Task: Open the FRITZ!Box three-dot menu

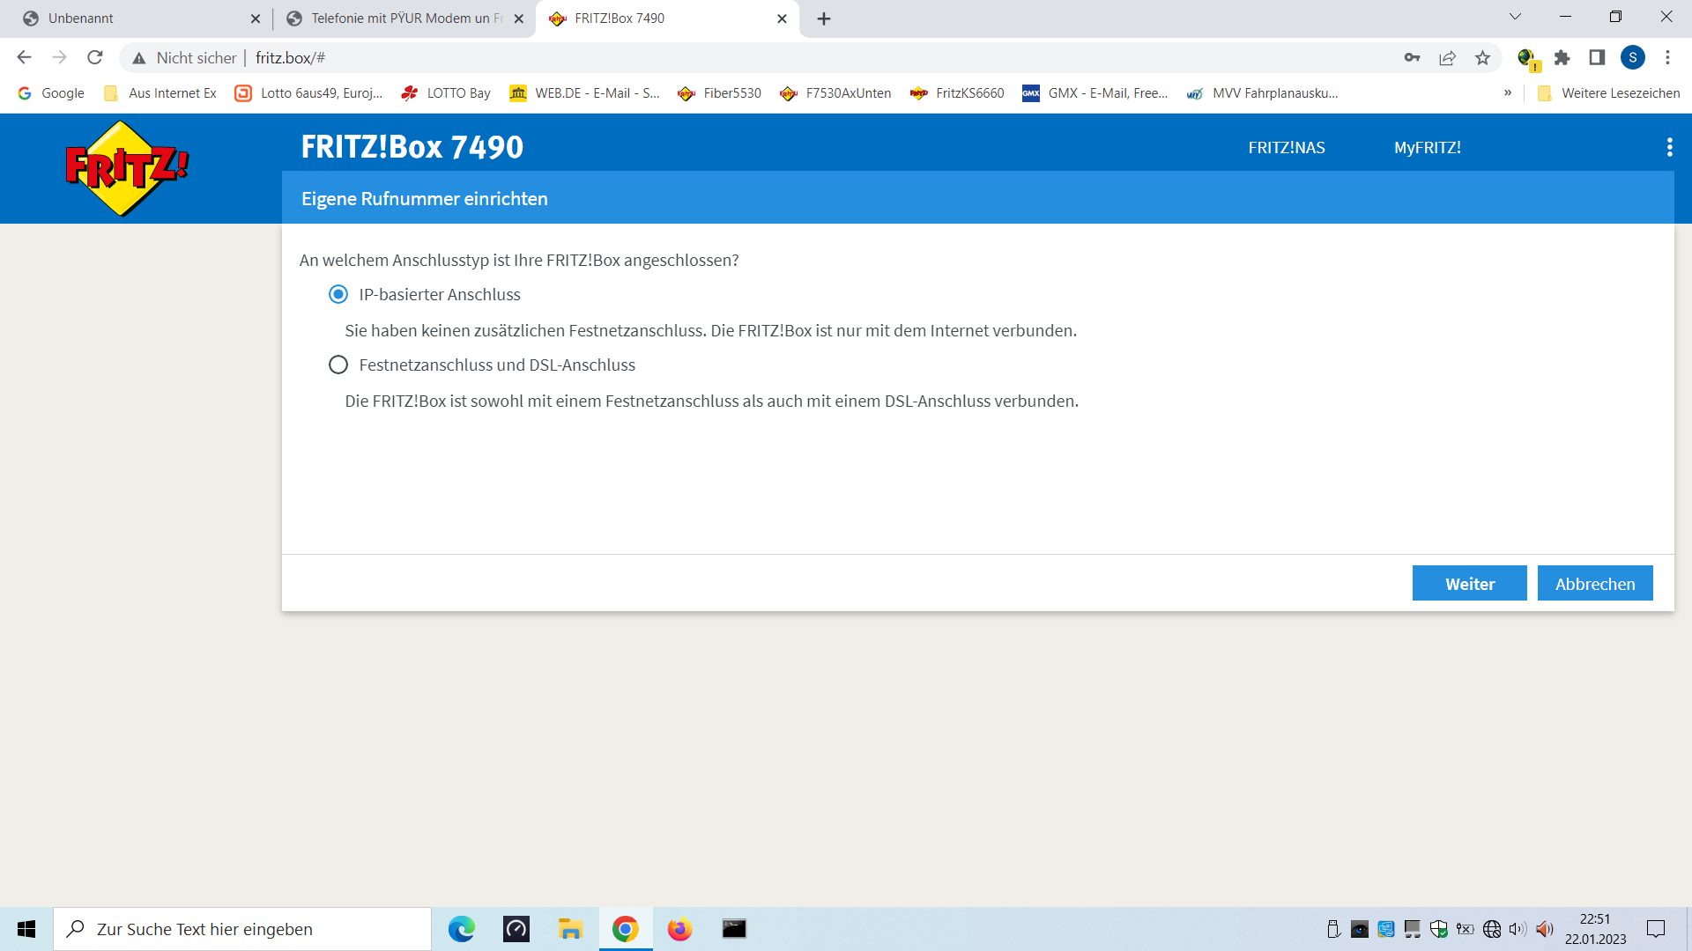Action: [1669, 147]
